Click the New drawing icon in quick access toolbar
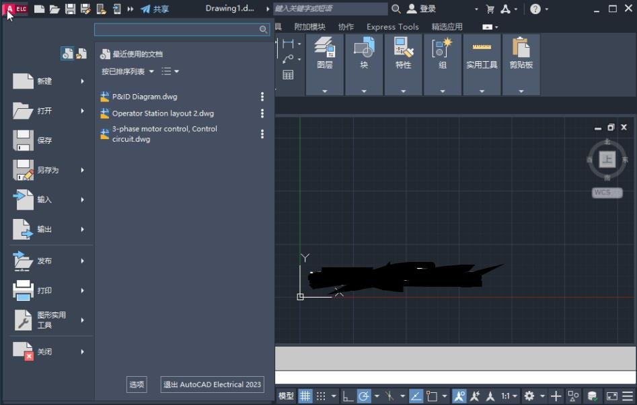 (39, 9)
